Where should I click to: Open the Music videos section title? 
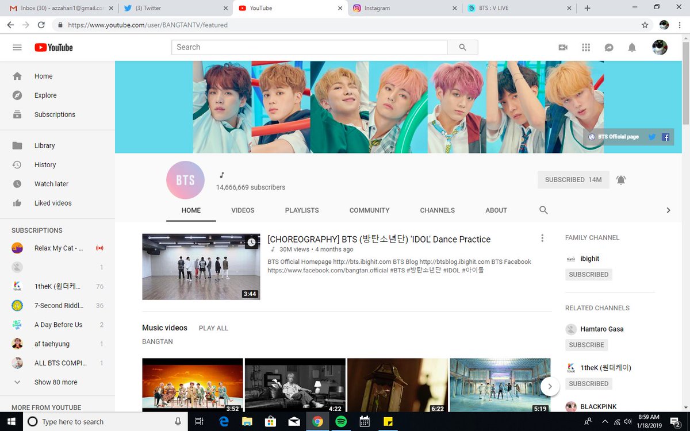165,328
